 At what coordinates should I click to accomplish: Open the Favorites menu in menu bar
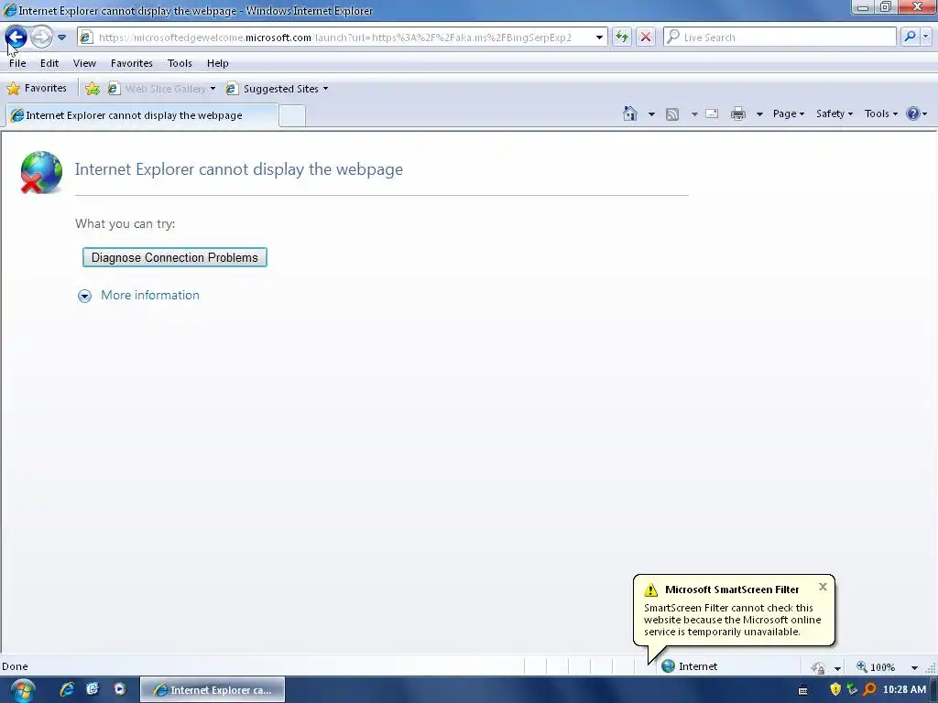point(132,63)
